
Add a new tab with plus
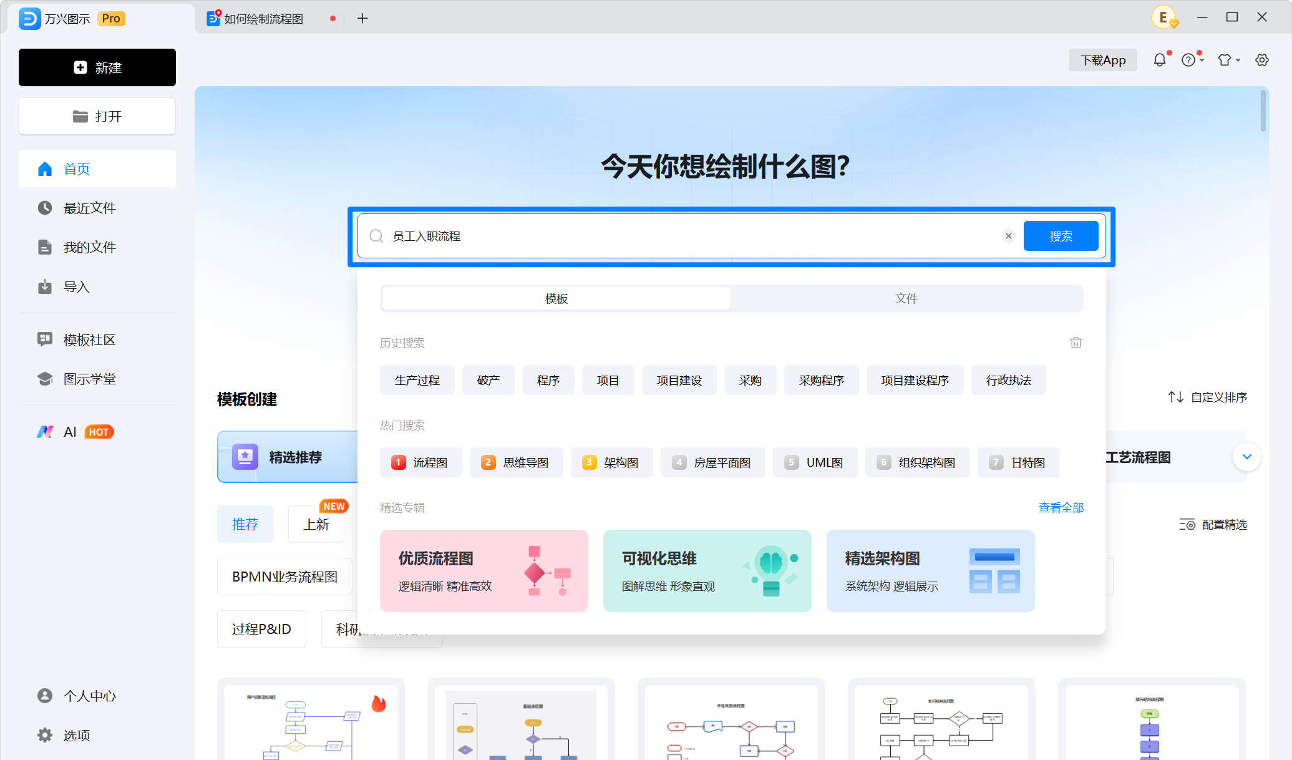point(362,19)
